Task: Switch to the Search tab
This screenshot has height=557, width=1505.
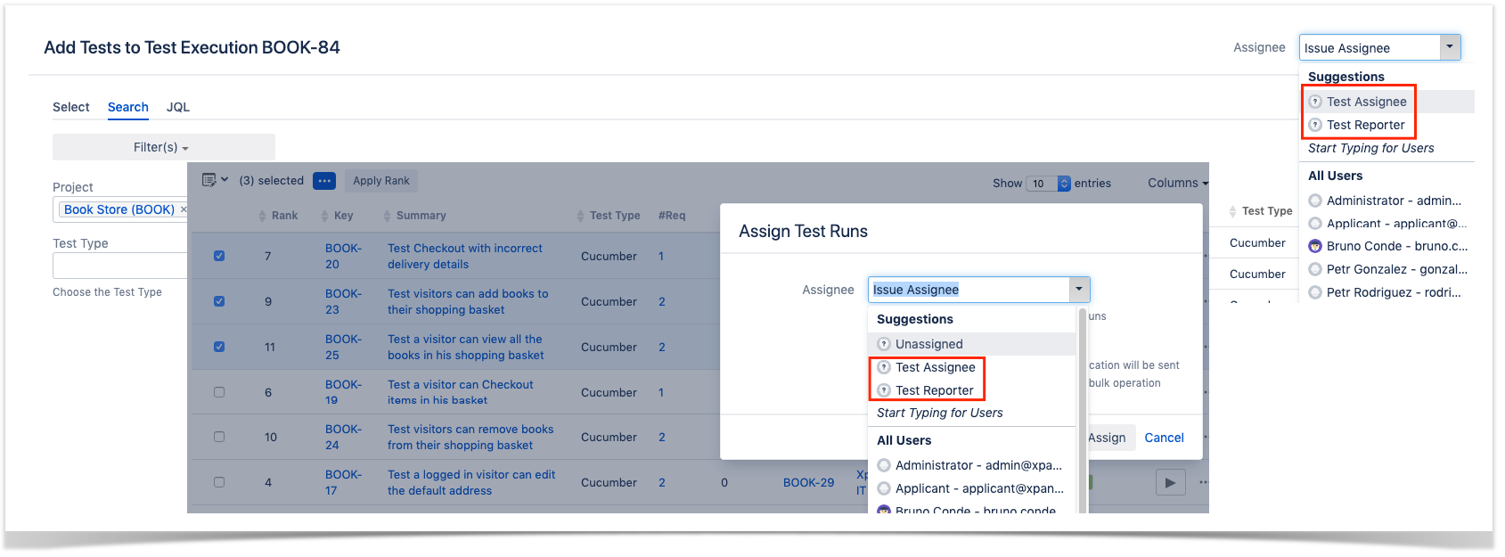Action: pos(128,107)
